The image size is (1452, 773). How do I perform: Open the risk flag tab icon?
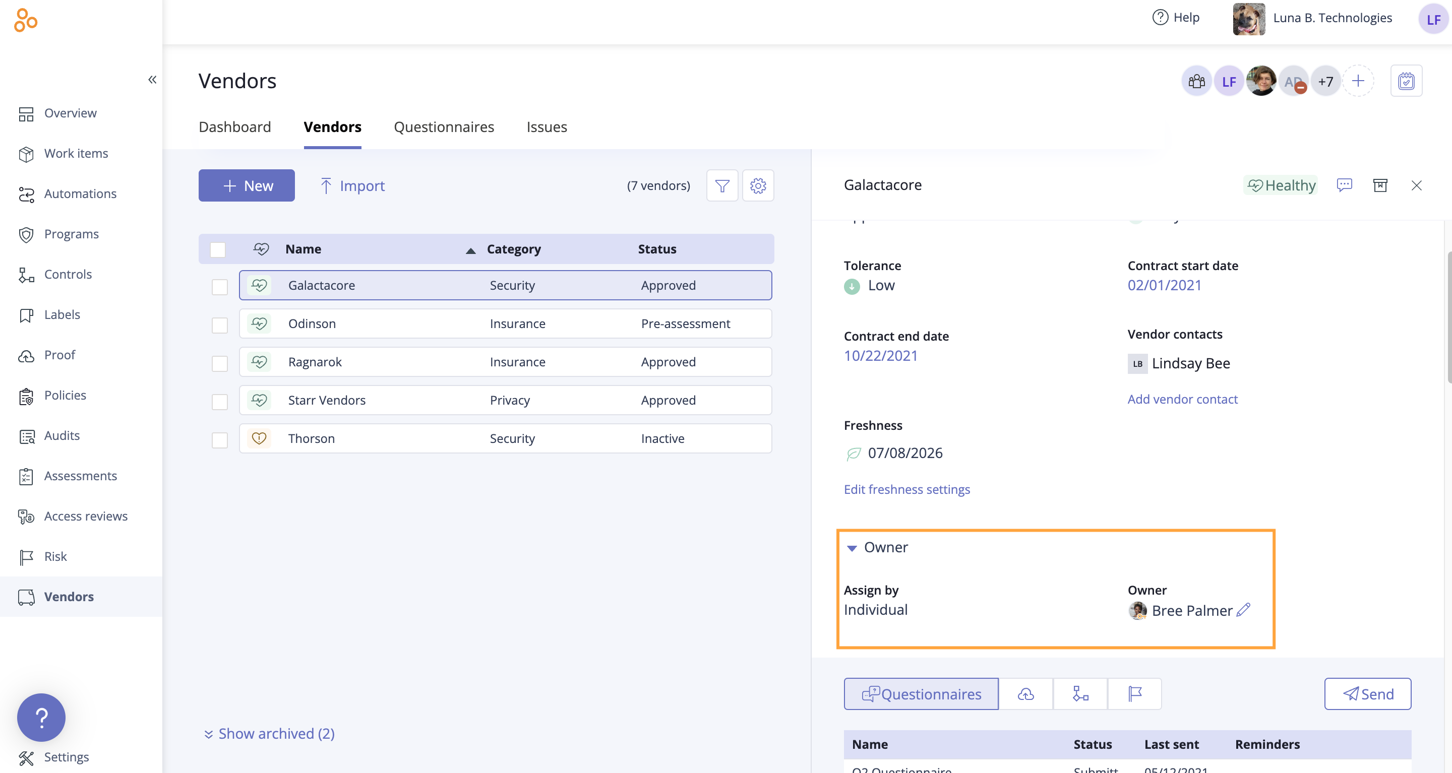click(x=1135, y=693)
